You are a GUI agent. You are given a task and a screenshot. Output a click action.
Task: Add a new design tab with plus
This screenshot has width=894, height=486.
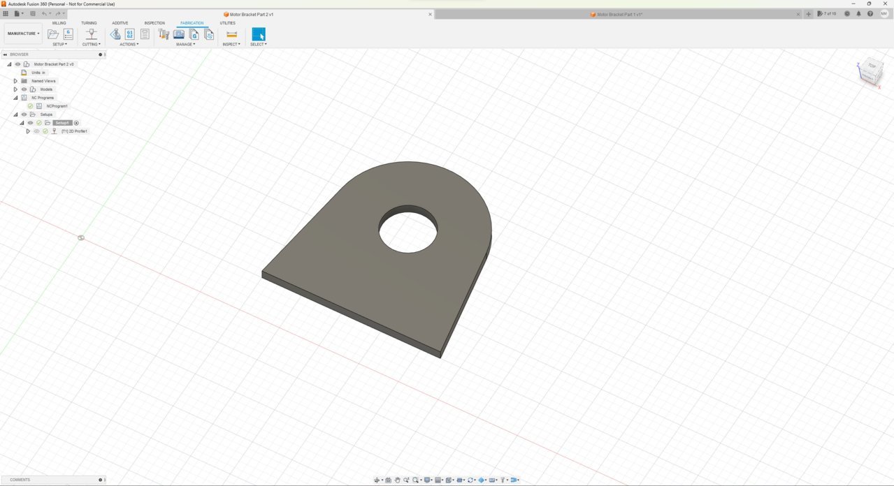(x=809, y=14)
